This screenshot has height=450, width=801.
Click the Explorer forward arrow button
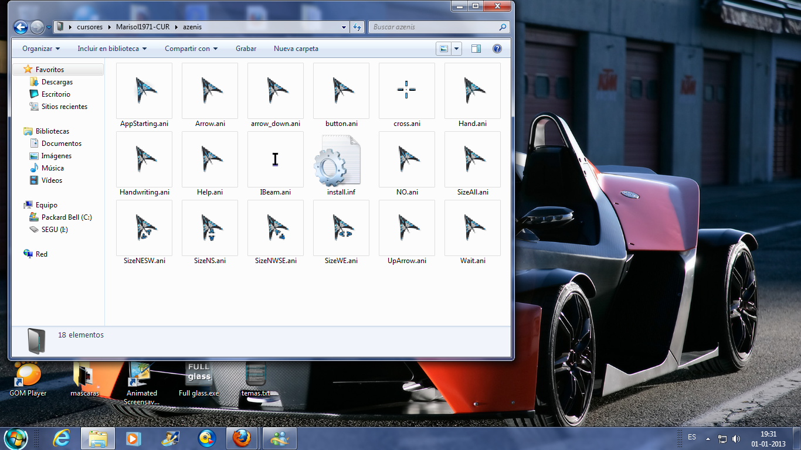pyautogui.click(x=37, y=27)
